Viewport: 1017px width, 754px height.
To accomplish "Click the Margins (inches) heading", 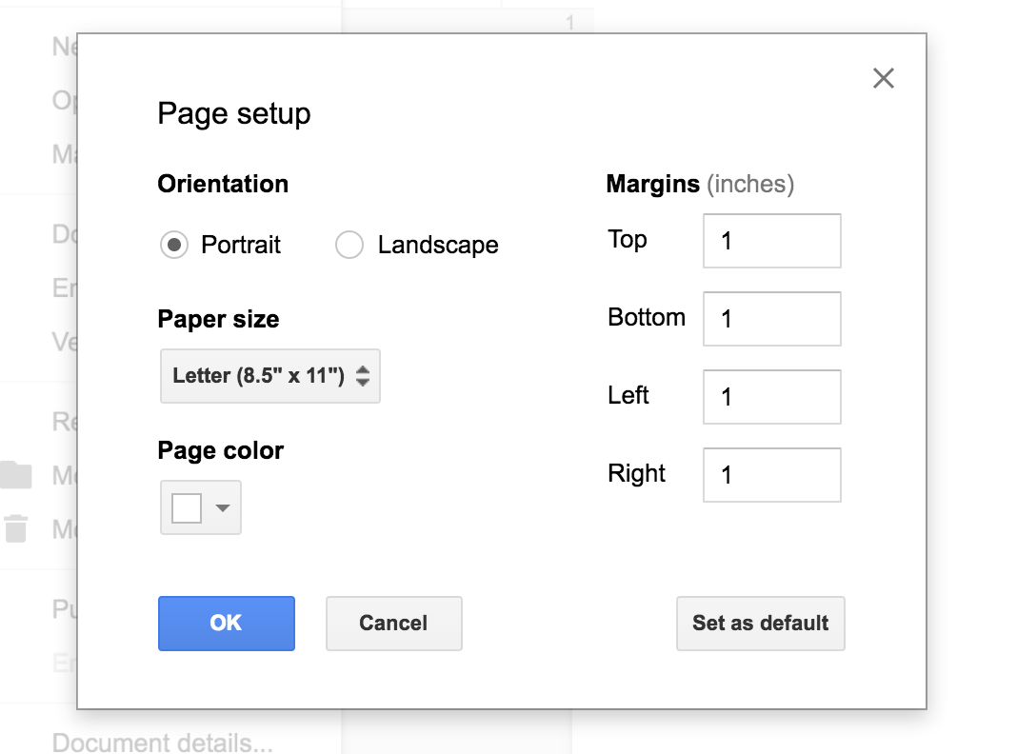I will 700,184.
